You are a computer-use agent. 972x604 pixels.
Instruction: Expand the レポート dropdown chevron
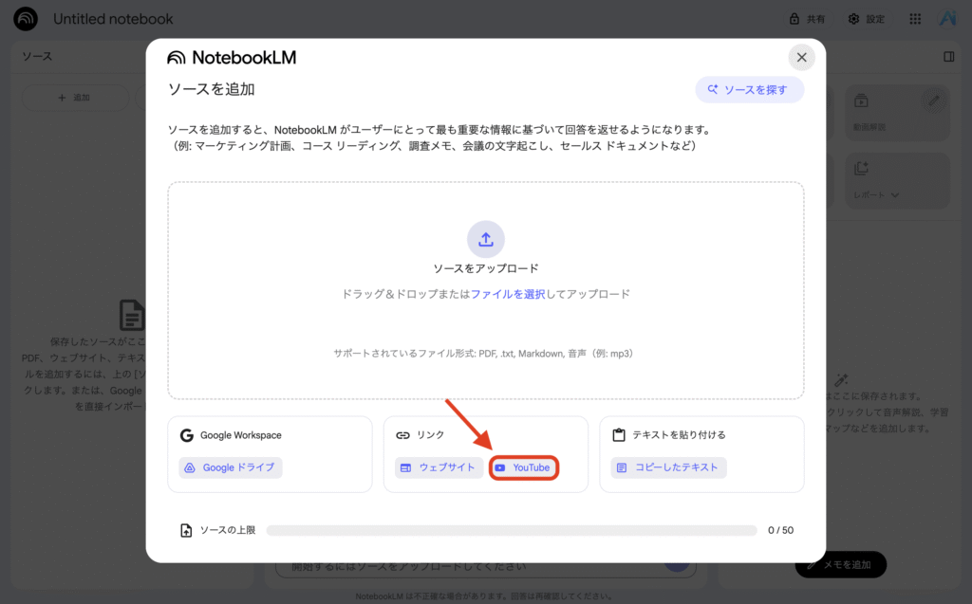coord(894,195)
